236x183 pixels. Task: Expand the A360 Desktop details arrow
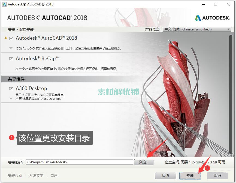11,98
